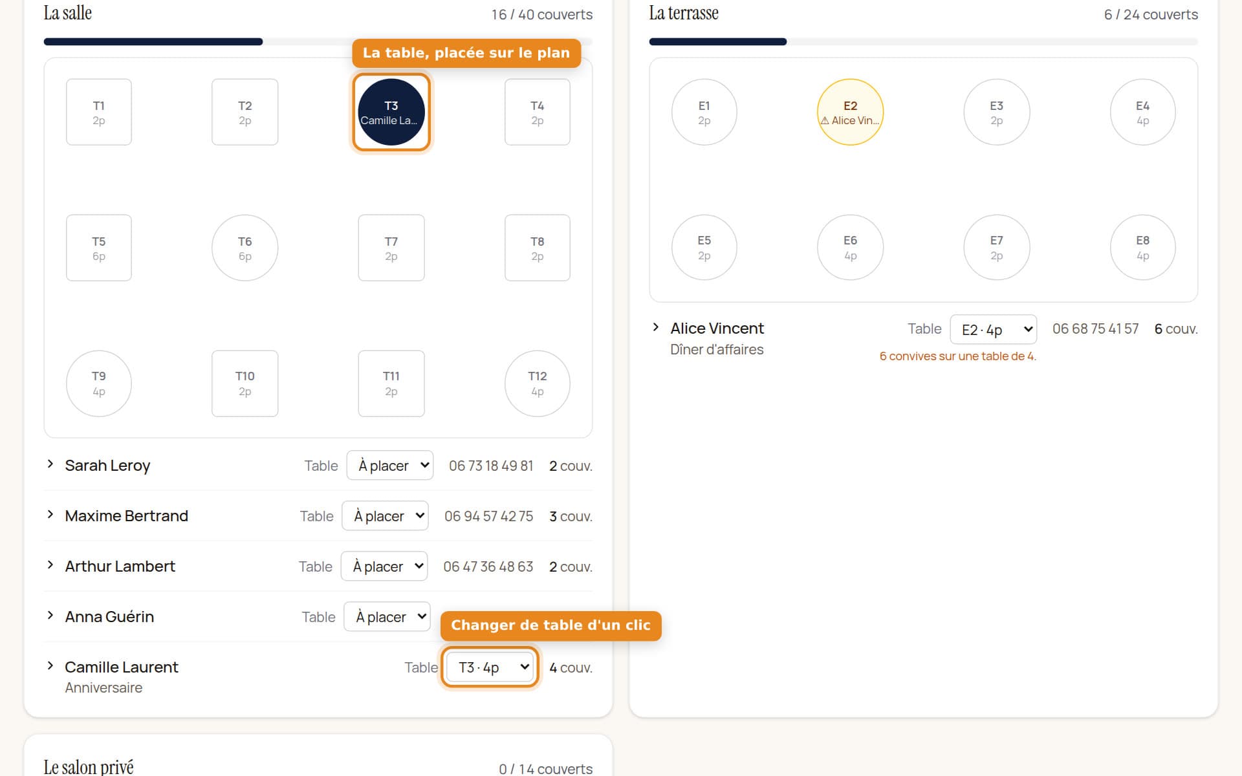Open Camille Laurent's T3 table dropdown
This screenshot has width=1242, height=776.
tap(490, 667)
